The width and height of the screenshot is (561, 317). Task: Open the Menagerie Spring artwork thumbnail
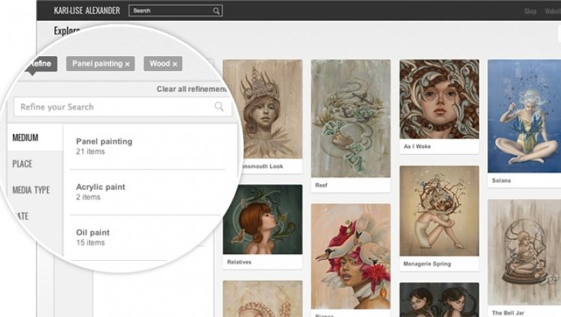(439, 211)
